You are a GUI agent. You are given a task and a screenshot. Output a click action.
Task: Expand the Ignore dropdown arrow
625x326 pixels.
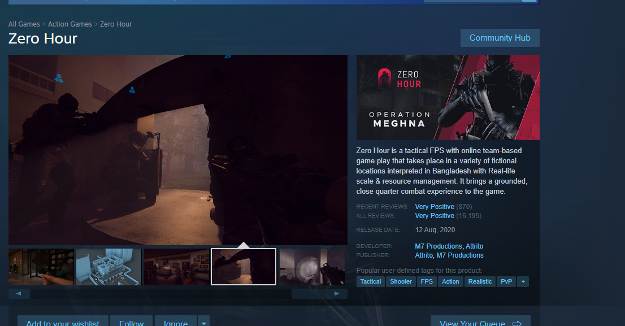tap(203, 323)
